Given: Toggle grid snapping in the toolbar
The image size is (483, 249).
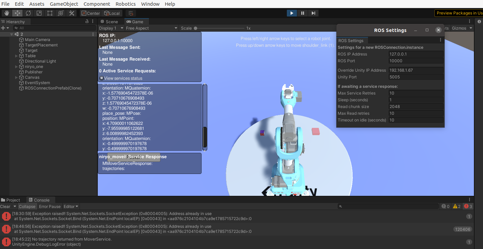Looking at the screenshot, I should 130,13.
